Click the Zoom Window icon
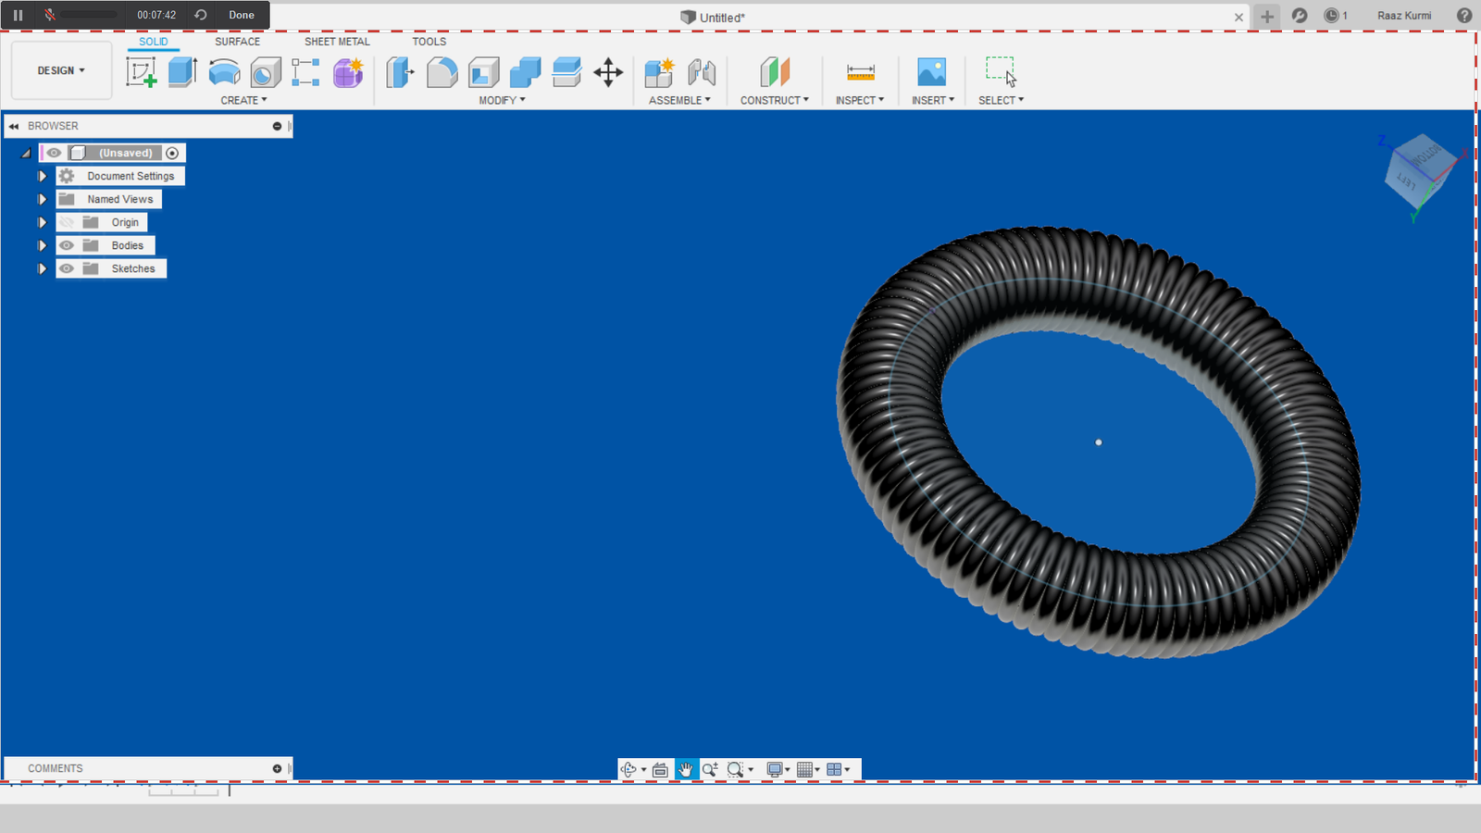 [x=736, y=769]
